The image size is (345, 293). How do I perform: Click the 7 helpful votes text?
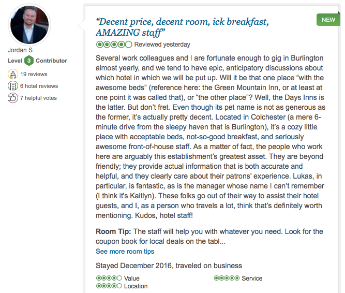tap(39, 98)
